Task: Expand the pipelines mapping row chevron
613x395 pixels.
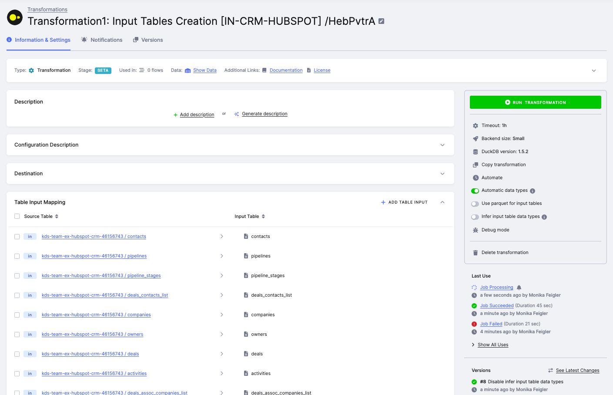Action: [221, 256]
